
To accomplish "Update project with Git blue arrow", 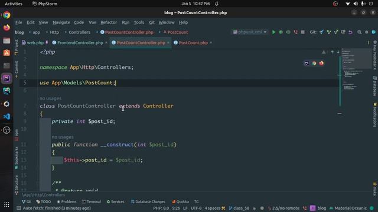I will pos(321,32).
